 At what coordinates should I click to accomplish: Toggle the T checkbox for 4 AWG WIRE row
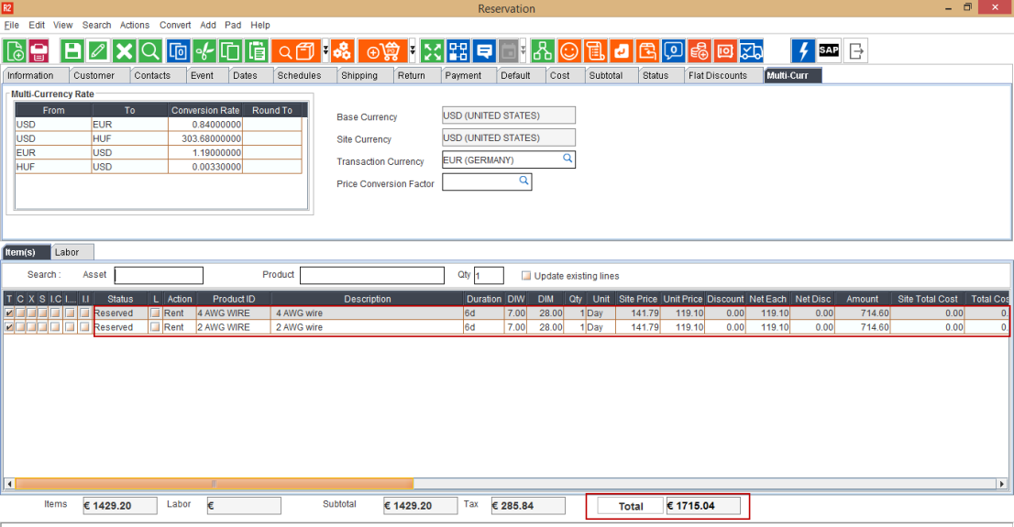pos(9,313)
